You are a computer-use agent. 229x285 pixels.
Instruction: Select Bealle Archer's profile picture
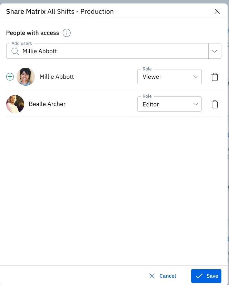(x=15, y=104)
